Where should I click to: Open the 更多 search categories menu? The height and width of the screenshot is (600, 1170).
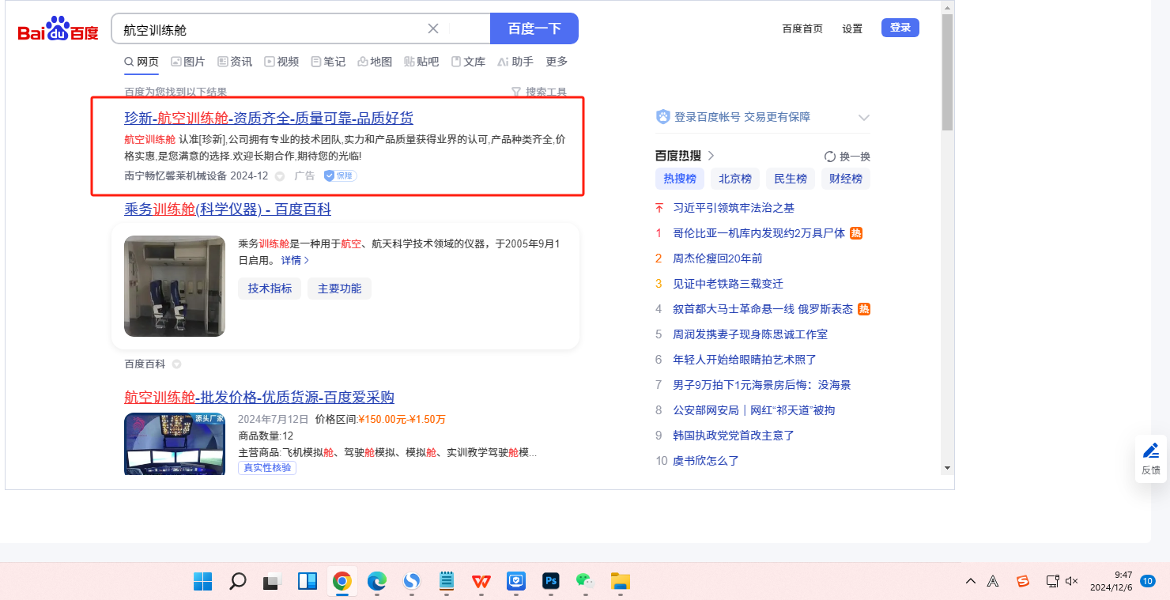coord(557,62)
